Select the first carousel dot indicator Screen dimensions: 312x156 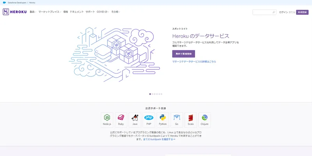[150, 94]
